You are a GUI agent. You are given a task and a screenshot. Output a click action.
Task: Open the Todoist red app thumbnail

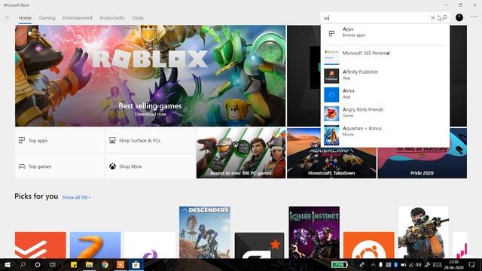pos(40,245)
